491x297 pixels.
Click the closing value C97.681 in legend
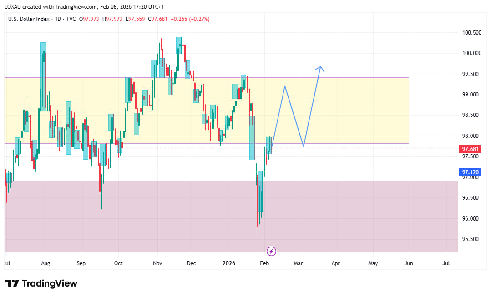tap(161, 19)
